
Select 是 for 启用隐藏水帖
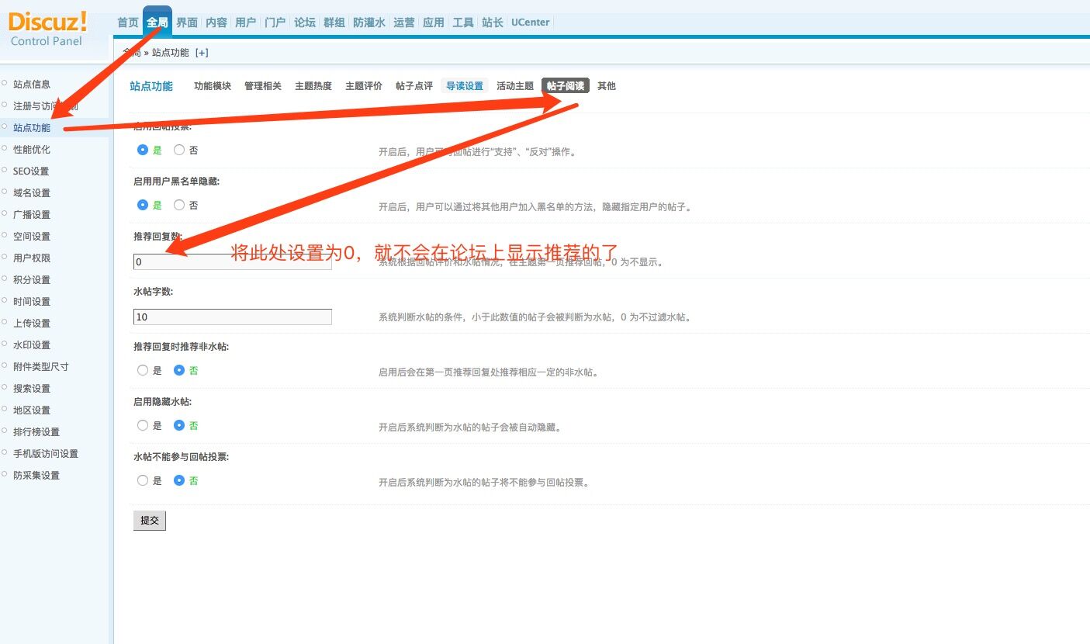click(143, 426)
